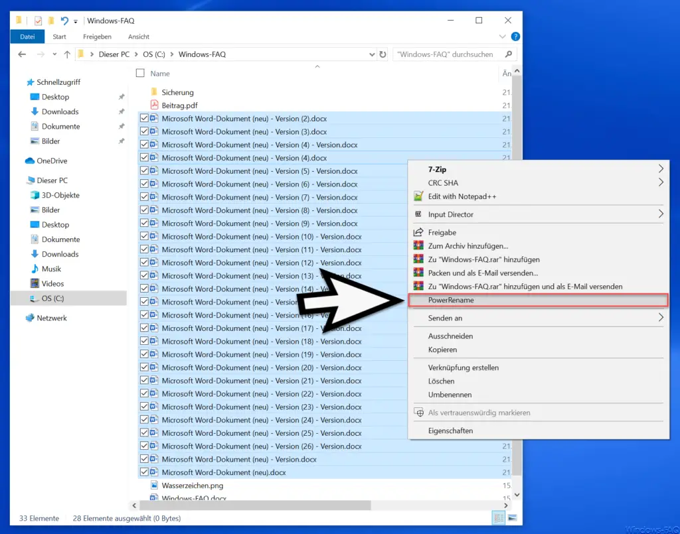Click the OneDrive cloud icon in sidebar

pos(30,161)
